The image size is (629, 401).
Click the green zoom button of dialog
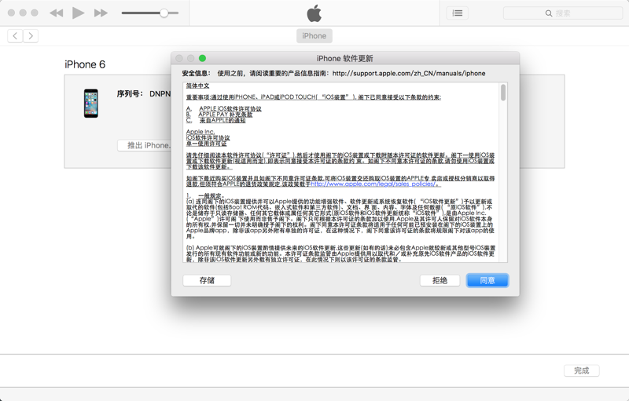pos(203,58)
